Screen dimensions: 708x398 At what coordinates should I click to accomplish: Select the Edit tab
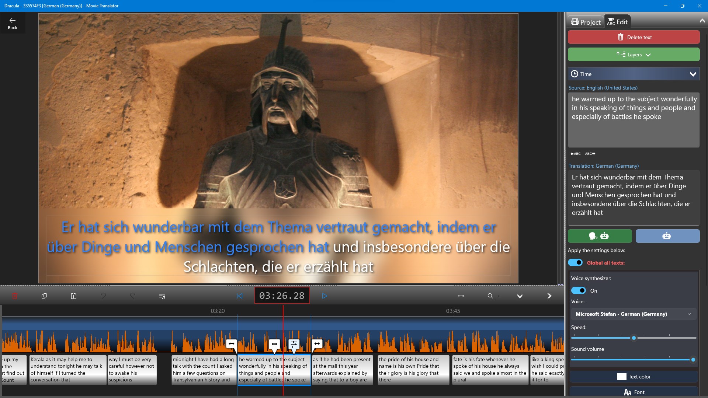pyautogui.click(x=617, y=22)
